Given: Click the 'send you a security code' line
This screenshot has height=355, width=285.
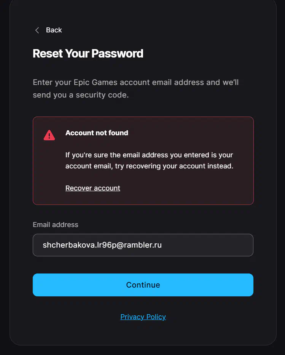Looking at the screenshot, I should pos(81,95).
